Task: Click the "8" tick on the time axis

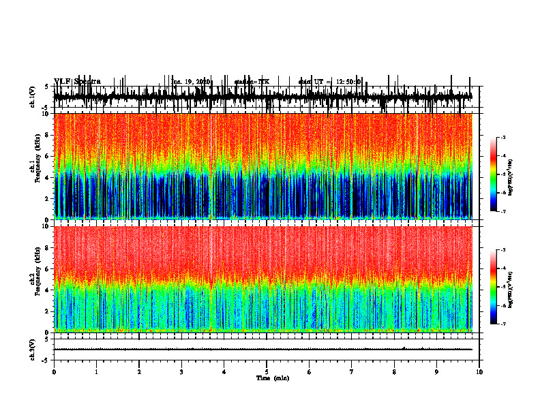Action: 394,372
